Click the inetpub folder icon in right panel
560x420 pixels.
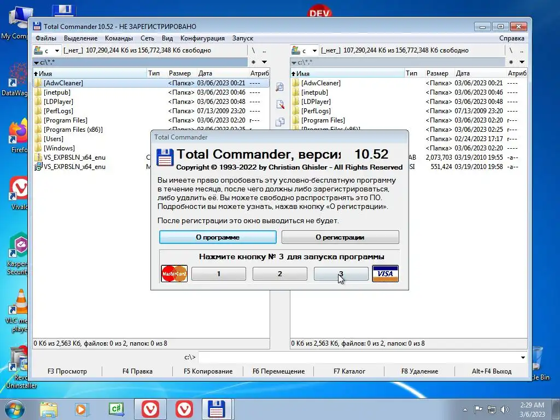[296, 92]
